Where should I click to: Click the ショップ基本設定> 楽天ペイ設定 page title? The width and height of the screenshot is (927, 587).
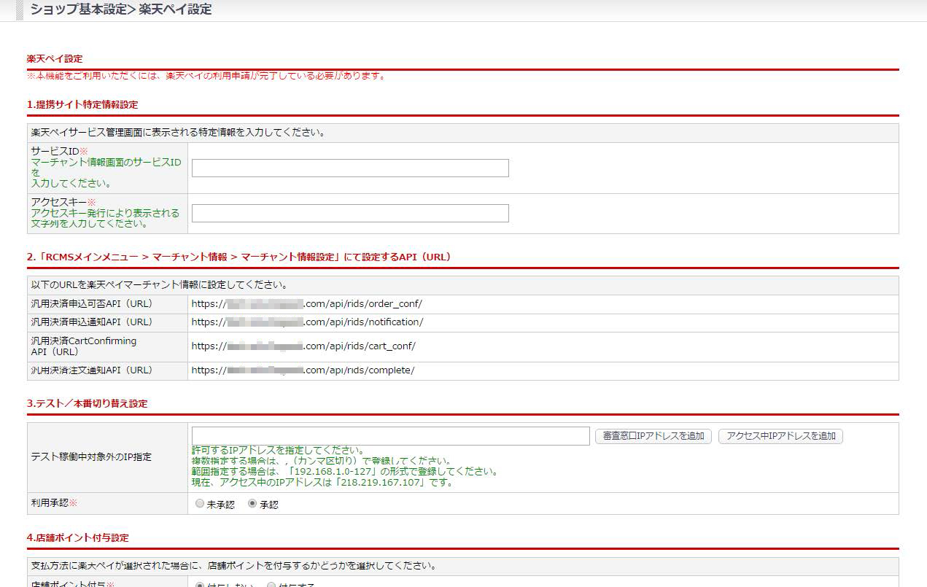[x=121, y=10]
